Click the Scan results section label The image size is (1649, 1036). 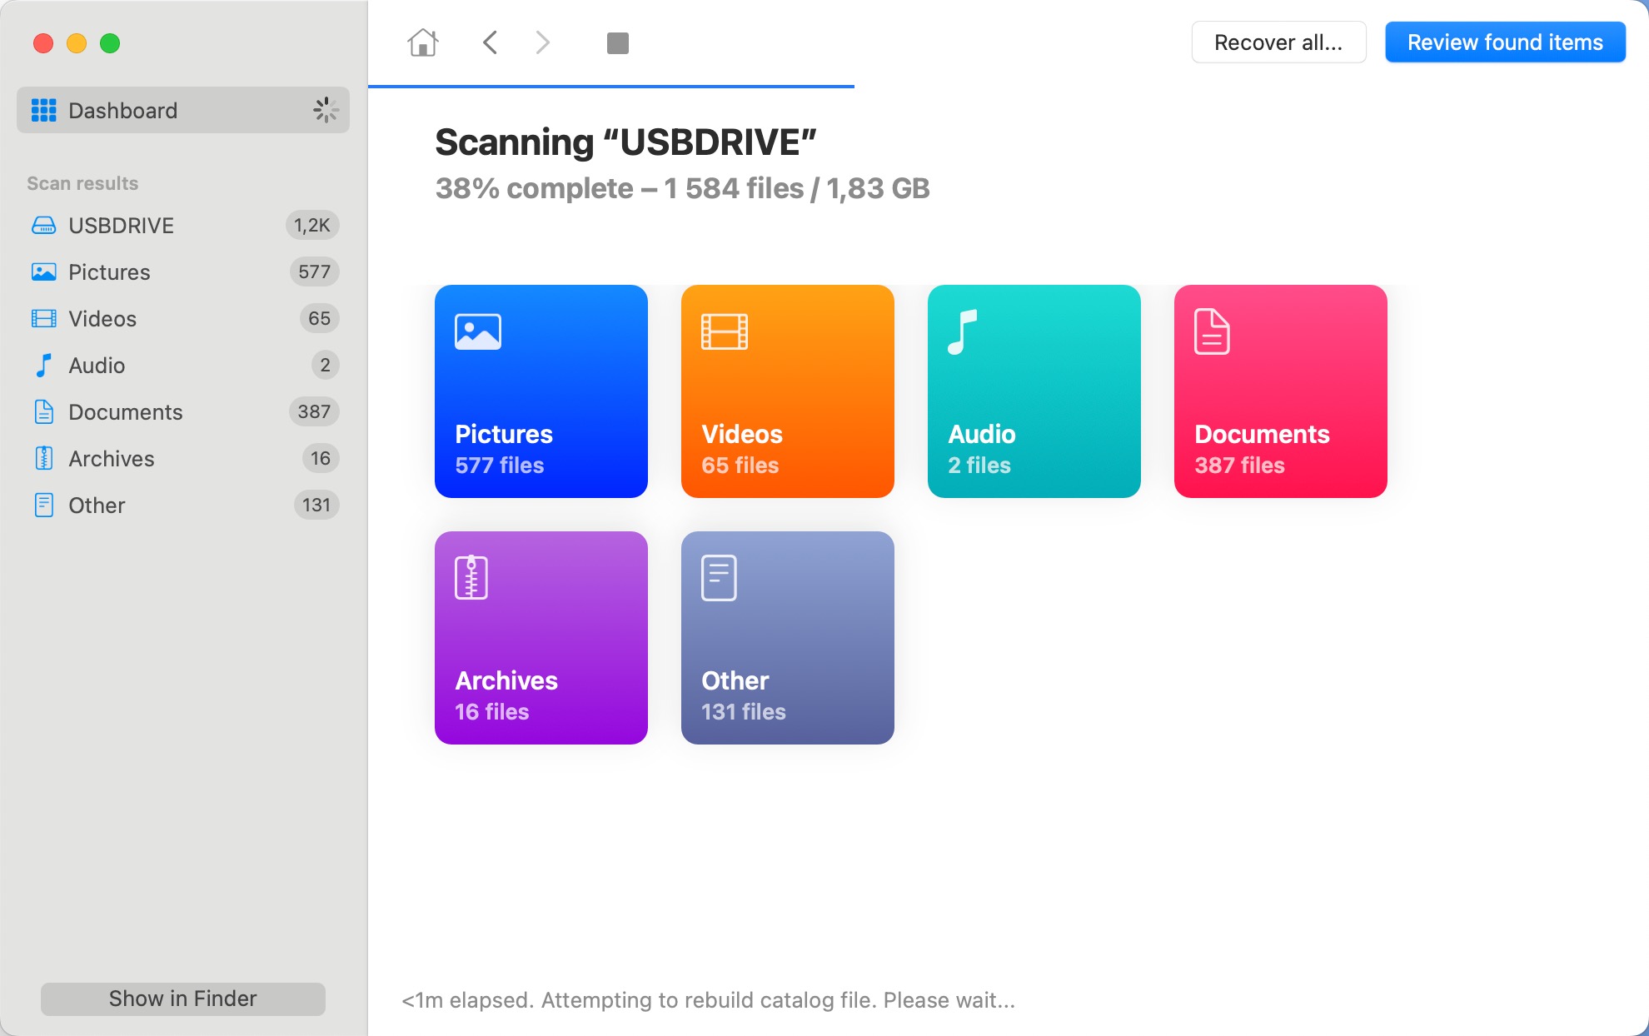pos(82,183)
